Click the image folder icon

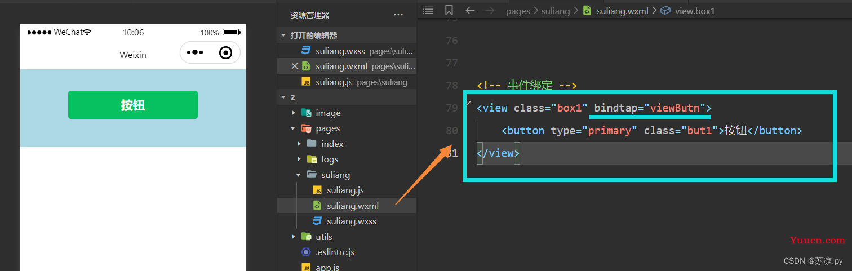click(x=306, y=113)
